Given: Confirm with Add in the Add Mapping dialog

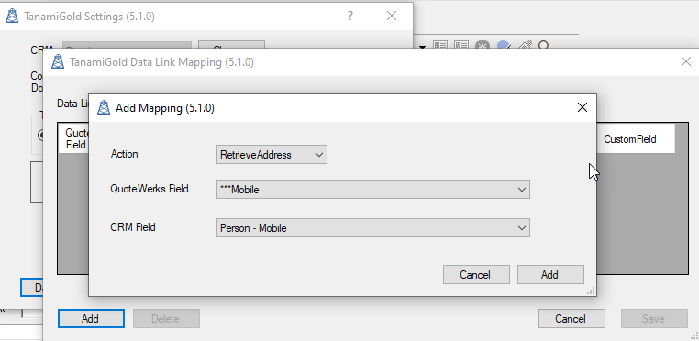Looking at the screenshot, I should click(550, 275).
